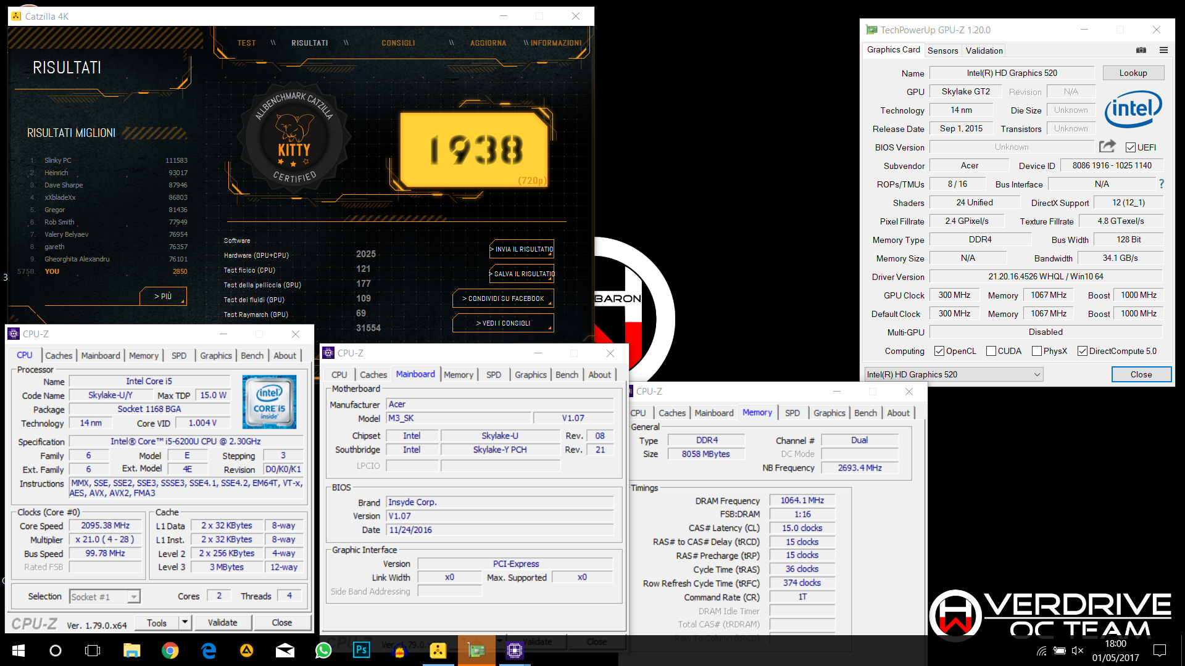Screen dimensions: 1185x666
Task: Open the Memory tab in Mainboard CPU-Z window
Action: point(459,374)
